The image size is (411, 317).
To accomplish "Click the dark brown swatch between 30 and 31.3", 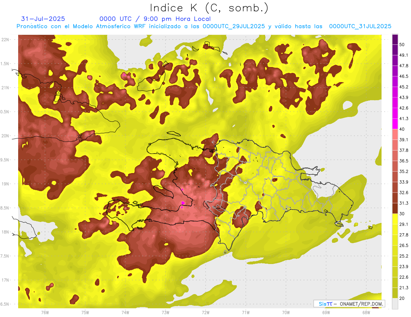I will pos(395,208).
